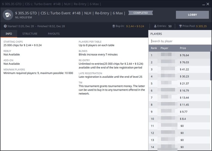Open the INFO tab

point(9,34)
